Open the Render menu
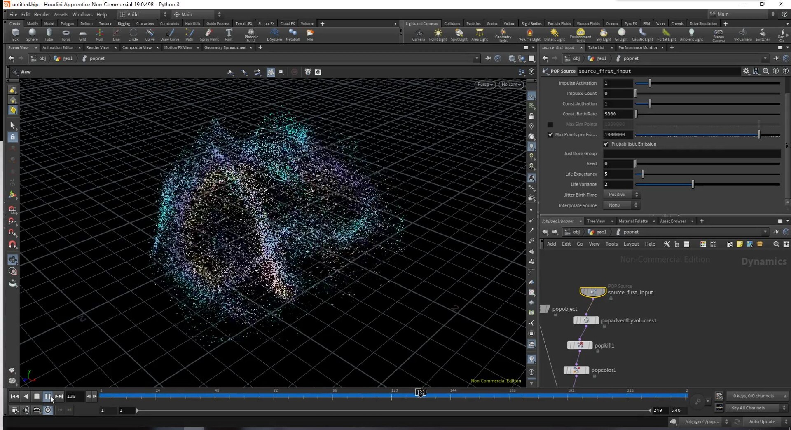This screenshot has height=430, width=791. point(42,14)
